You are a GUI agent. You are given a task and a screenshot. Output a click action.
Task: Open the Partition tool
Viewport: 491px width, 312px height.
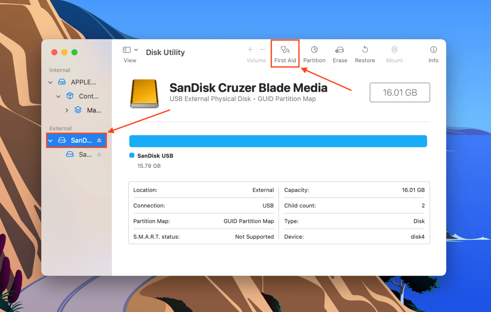click(314, 54)
